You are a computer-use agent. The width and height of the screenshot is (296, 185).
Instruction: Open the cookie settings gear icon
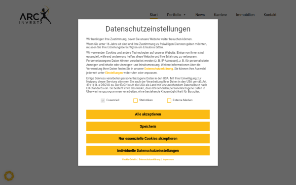[9, 176]
